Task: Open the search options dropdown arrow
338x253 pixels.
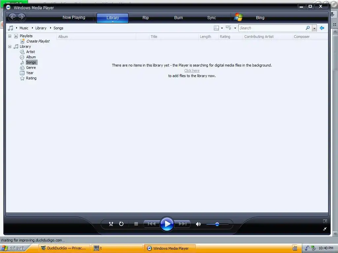Action: point(314,28)
